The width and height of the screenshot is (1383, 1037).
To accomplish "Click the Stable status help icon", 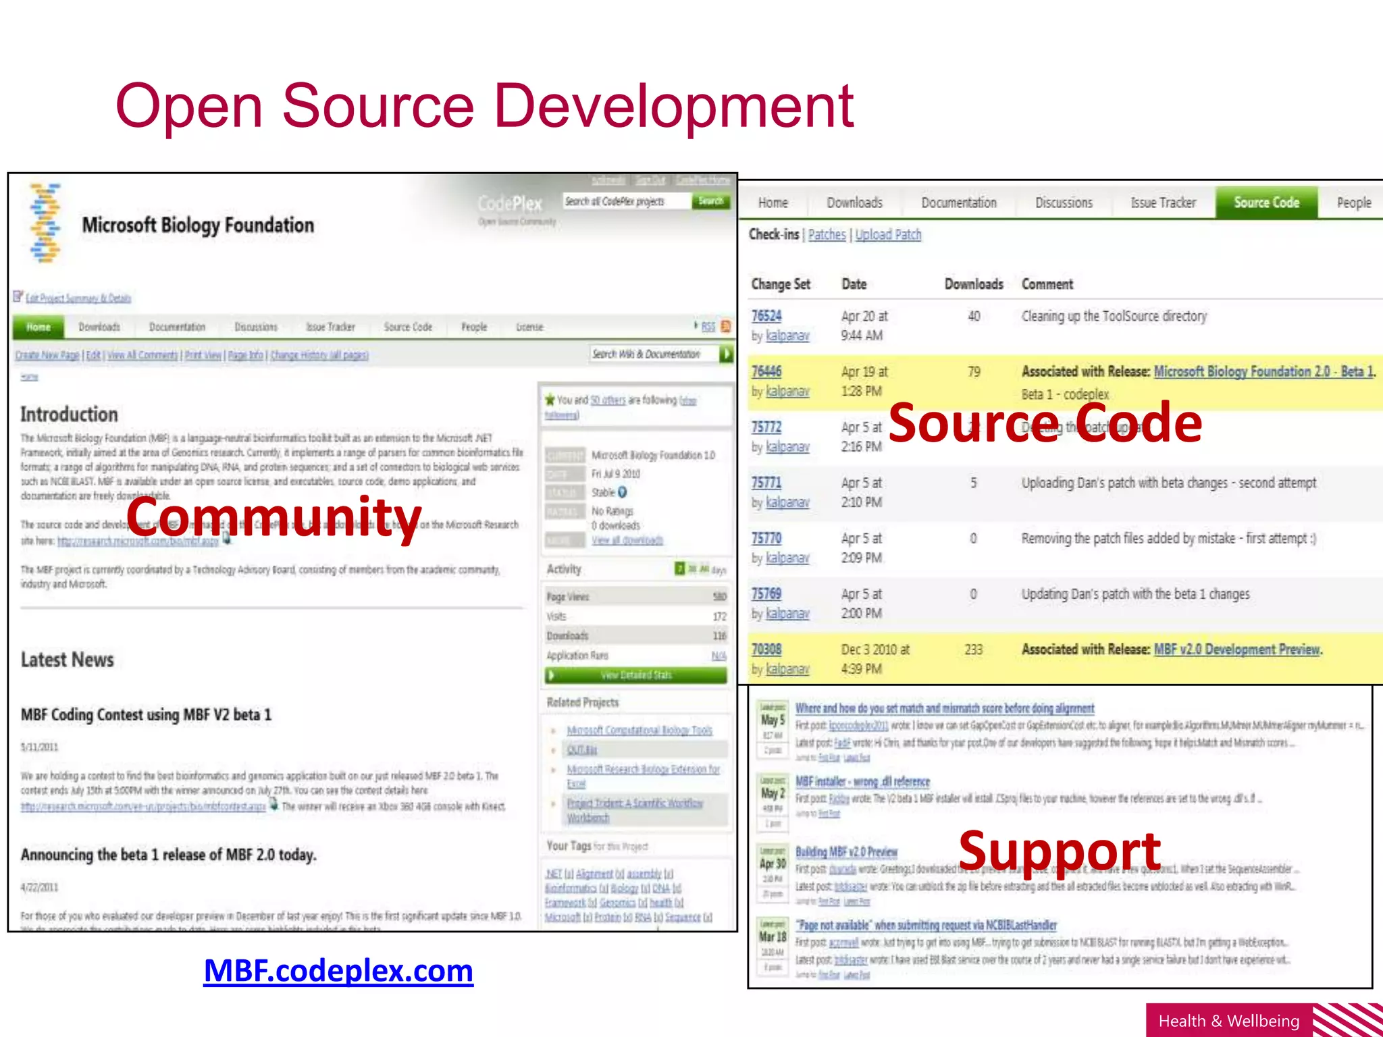I will pos(623,492).
